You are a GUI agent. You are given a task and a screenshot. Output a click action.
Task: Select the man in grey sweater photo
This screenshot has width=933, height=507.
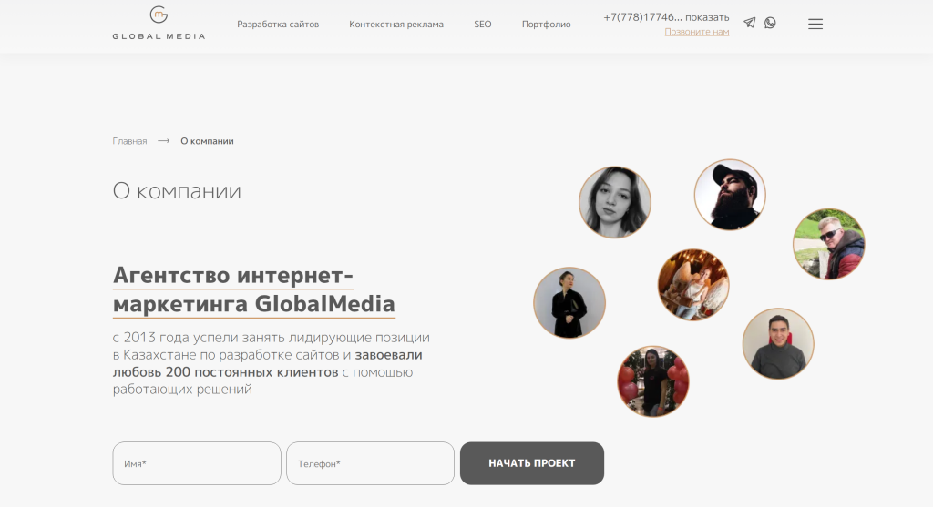[x=778, y=343]
